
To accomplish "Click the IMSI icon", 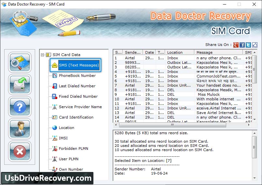I will 55,138.
